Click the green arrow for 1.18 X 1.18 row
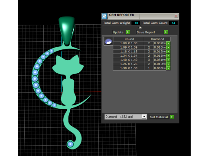Viewport: 208px width, 156px height. click(x=168, y=52)
